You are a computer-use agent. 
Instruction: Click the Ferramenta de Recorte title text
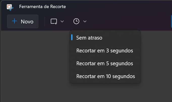pos(42,7)
